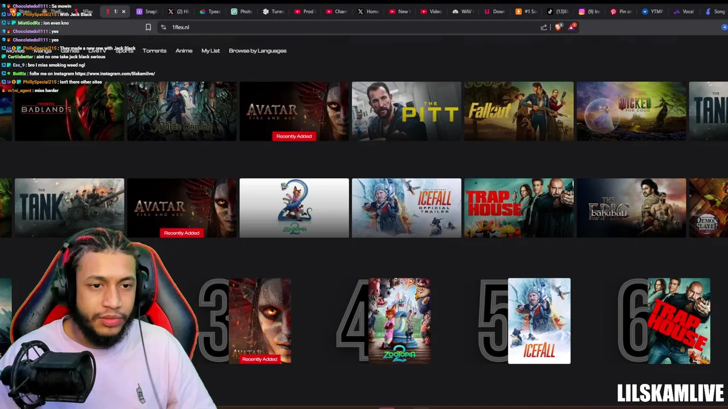Open the Brave Shields lion icon
728x409 pixels.
tap(559, 27)
